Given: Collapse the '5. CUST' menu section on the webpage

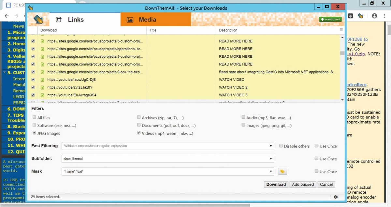Looking at the screenshot, I should (5, 72).
